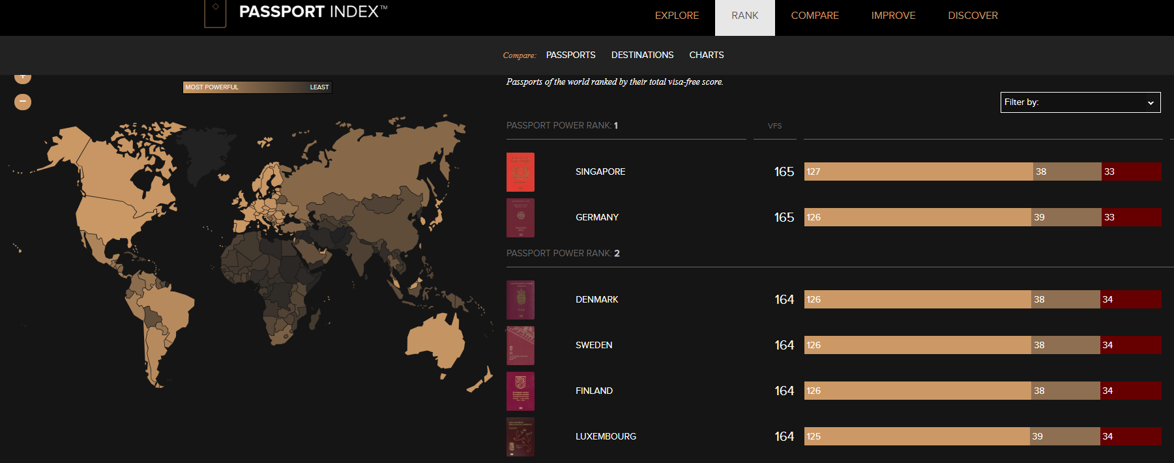Click Finland's total score of 164
Image resolution: width=1174 pixels, height=463 pixels.
784,391
